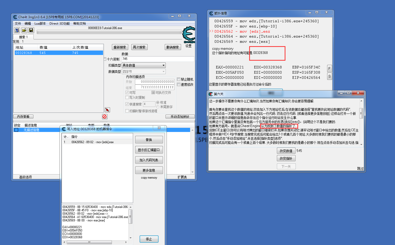Click the 额外信息 window title icon
Screen dimensions: 395x245
point(211,13)
